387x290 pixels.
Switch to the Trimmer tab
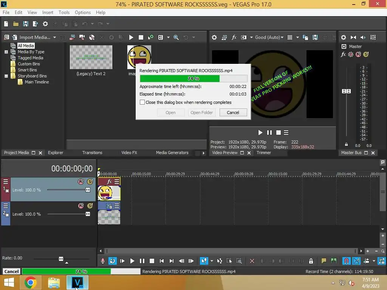[263, 153]
